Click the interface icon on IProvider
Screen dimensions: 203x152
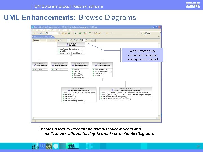pyautogui.click(x=67, y=45)
